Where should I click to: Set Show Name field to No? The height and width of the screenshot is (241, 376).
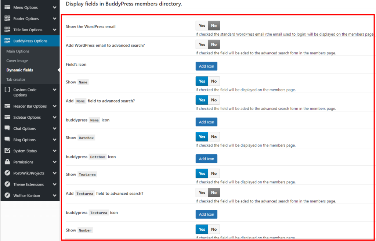point(214,81)
